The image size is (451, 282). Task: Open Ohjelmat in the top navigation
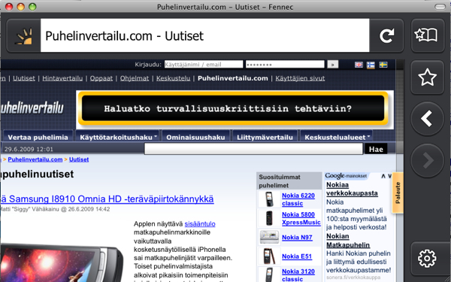[135, 78]
